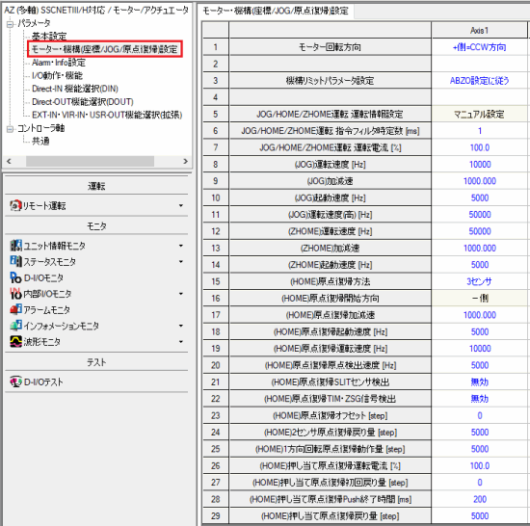Select Alarm・Info設定 tree item
The image size is (530, 526).
pyautogui.click(x=59, y=63)
